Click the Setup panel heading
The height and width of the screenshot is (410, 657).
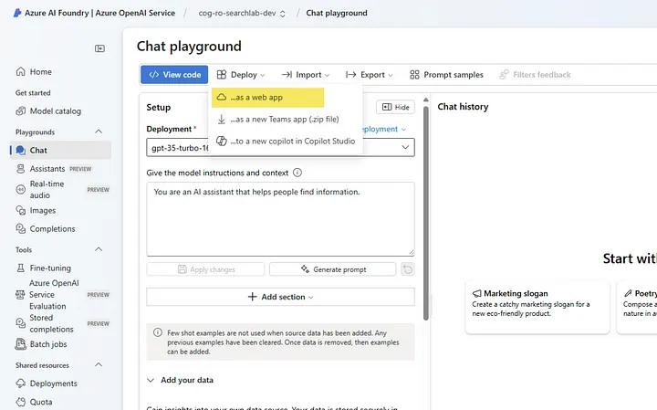tap(159, 108)
